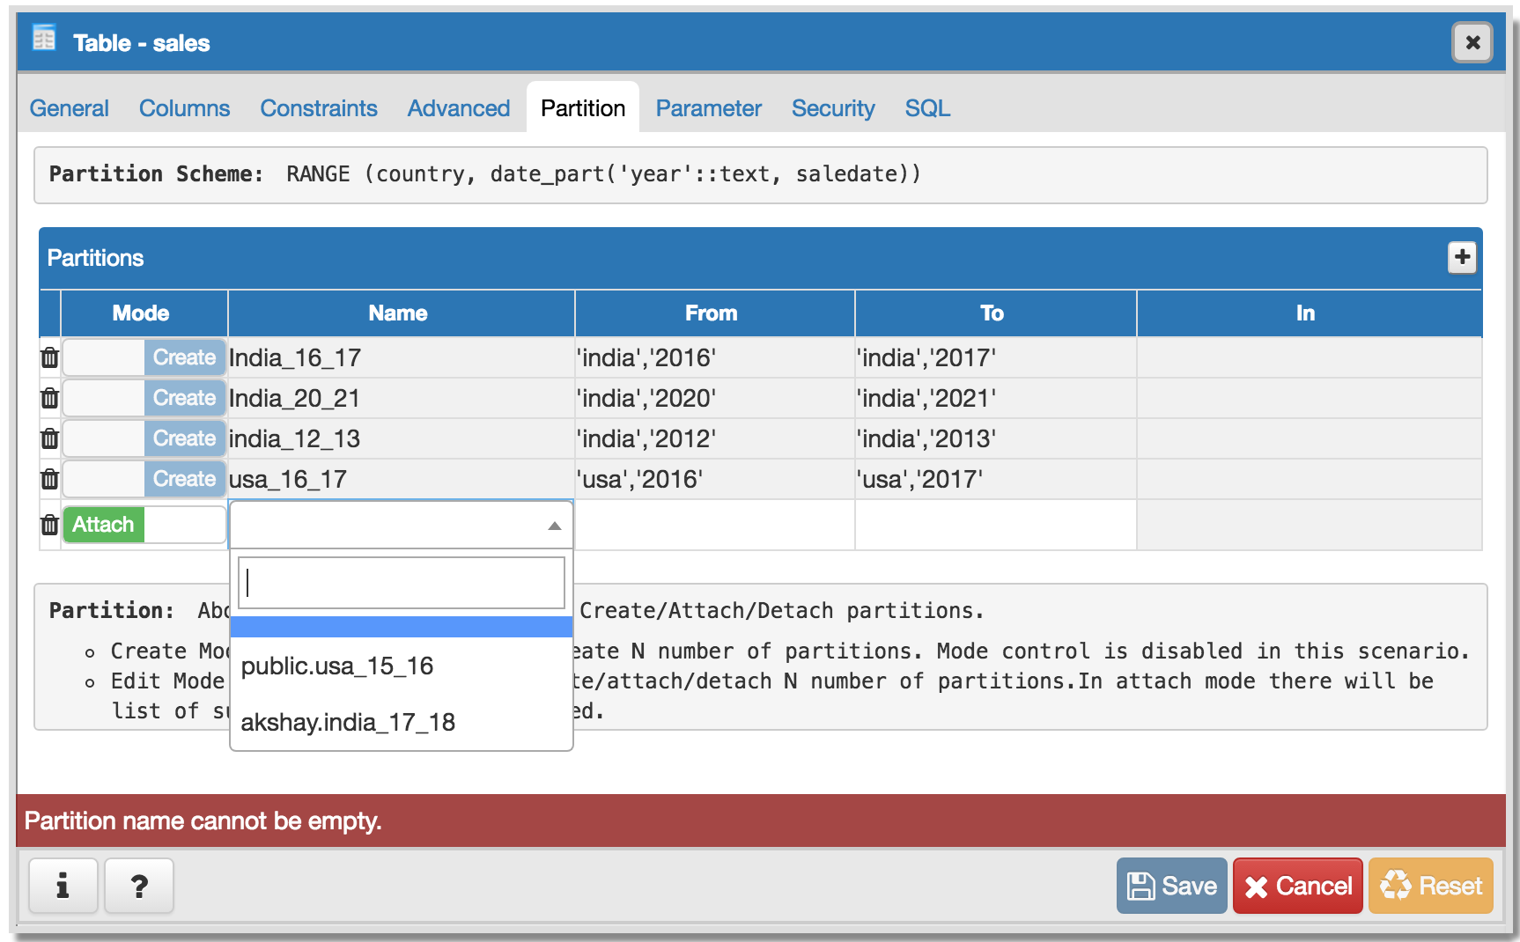The height and width of the screenshot is (942, 1520).
Task: Close the Table - sales dialog
Action: [1472, 42]
